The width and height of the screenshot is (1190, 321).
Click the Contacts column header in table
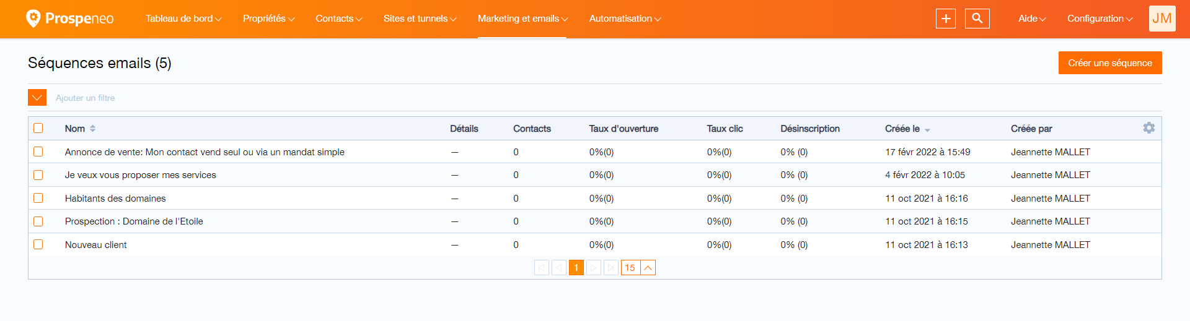pos(532,129)
